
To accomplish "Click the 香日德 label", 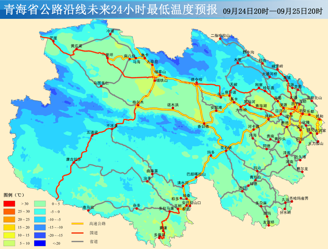I will click(203, 126).
